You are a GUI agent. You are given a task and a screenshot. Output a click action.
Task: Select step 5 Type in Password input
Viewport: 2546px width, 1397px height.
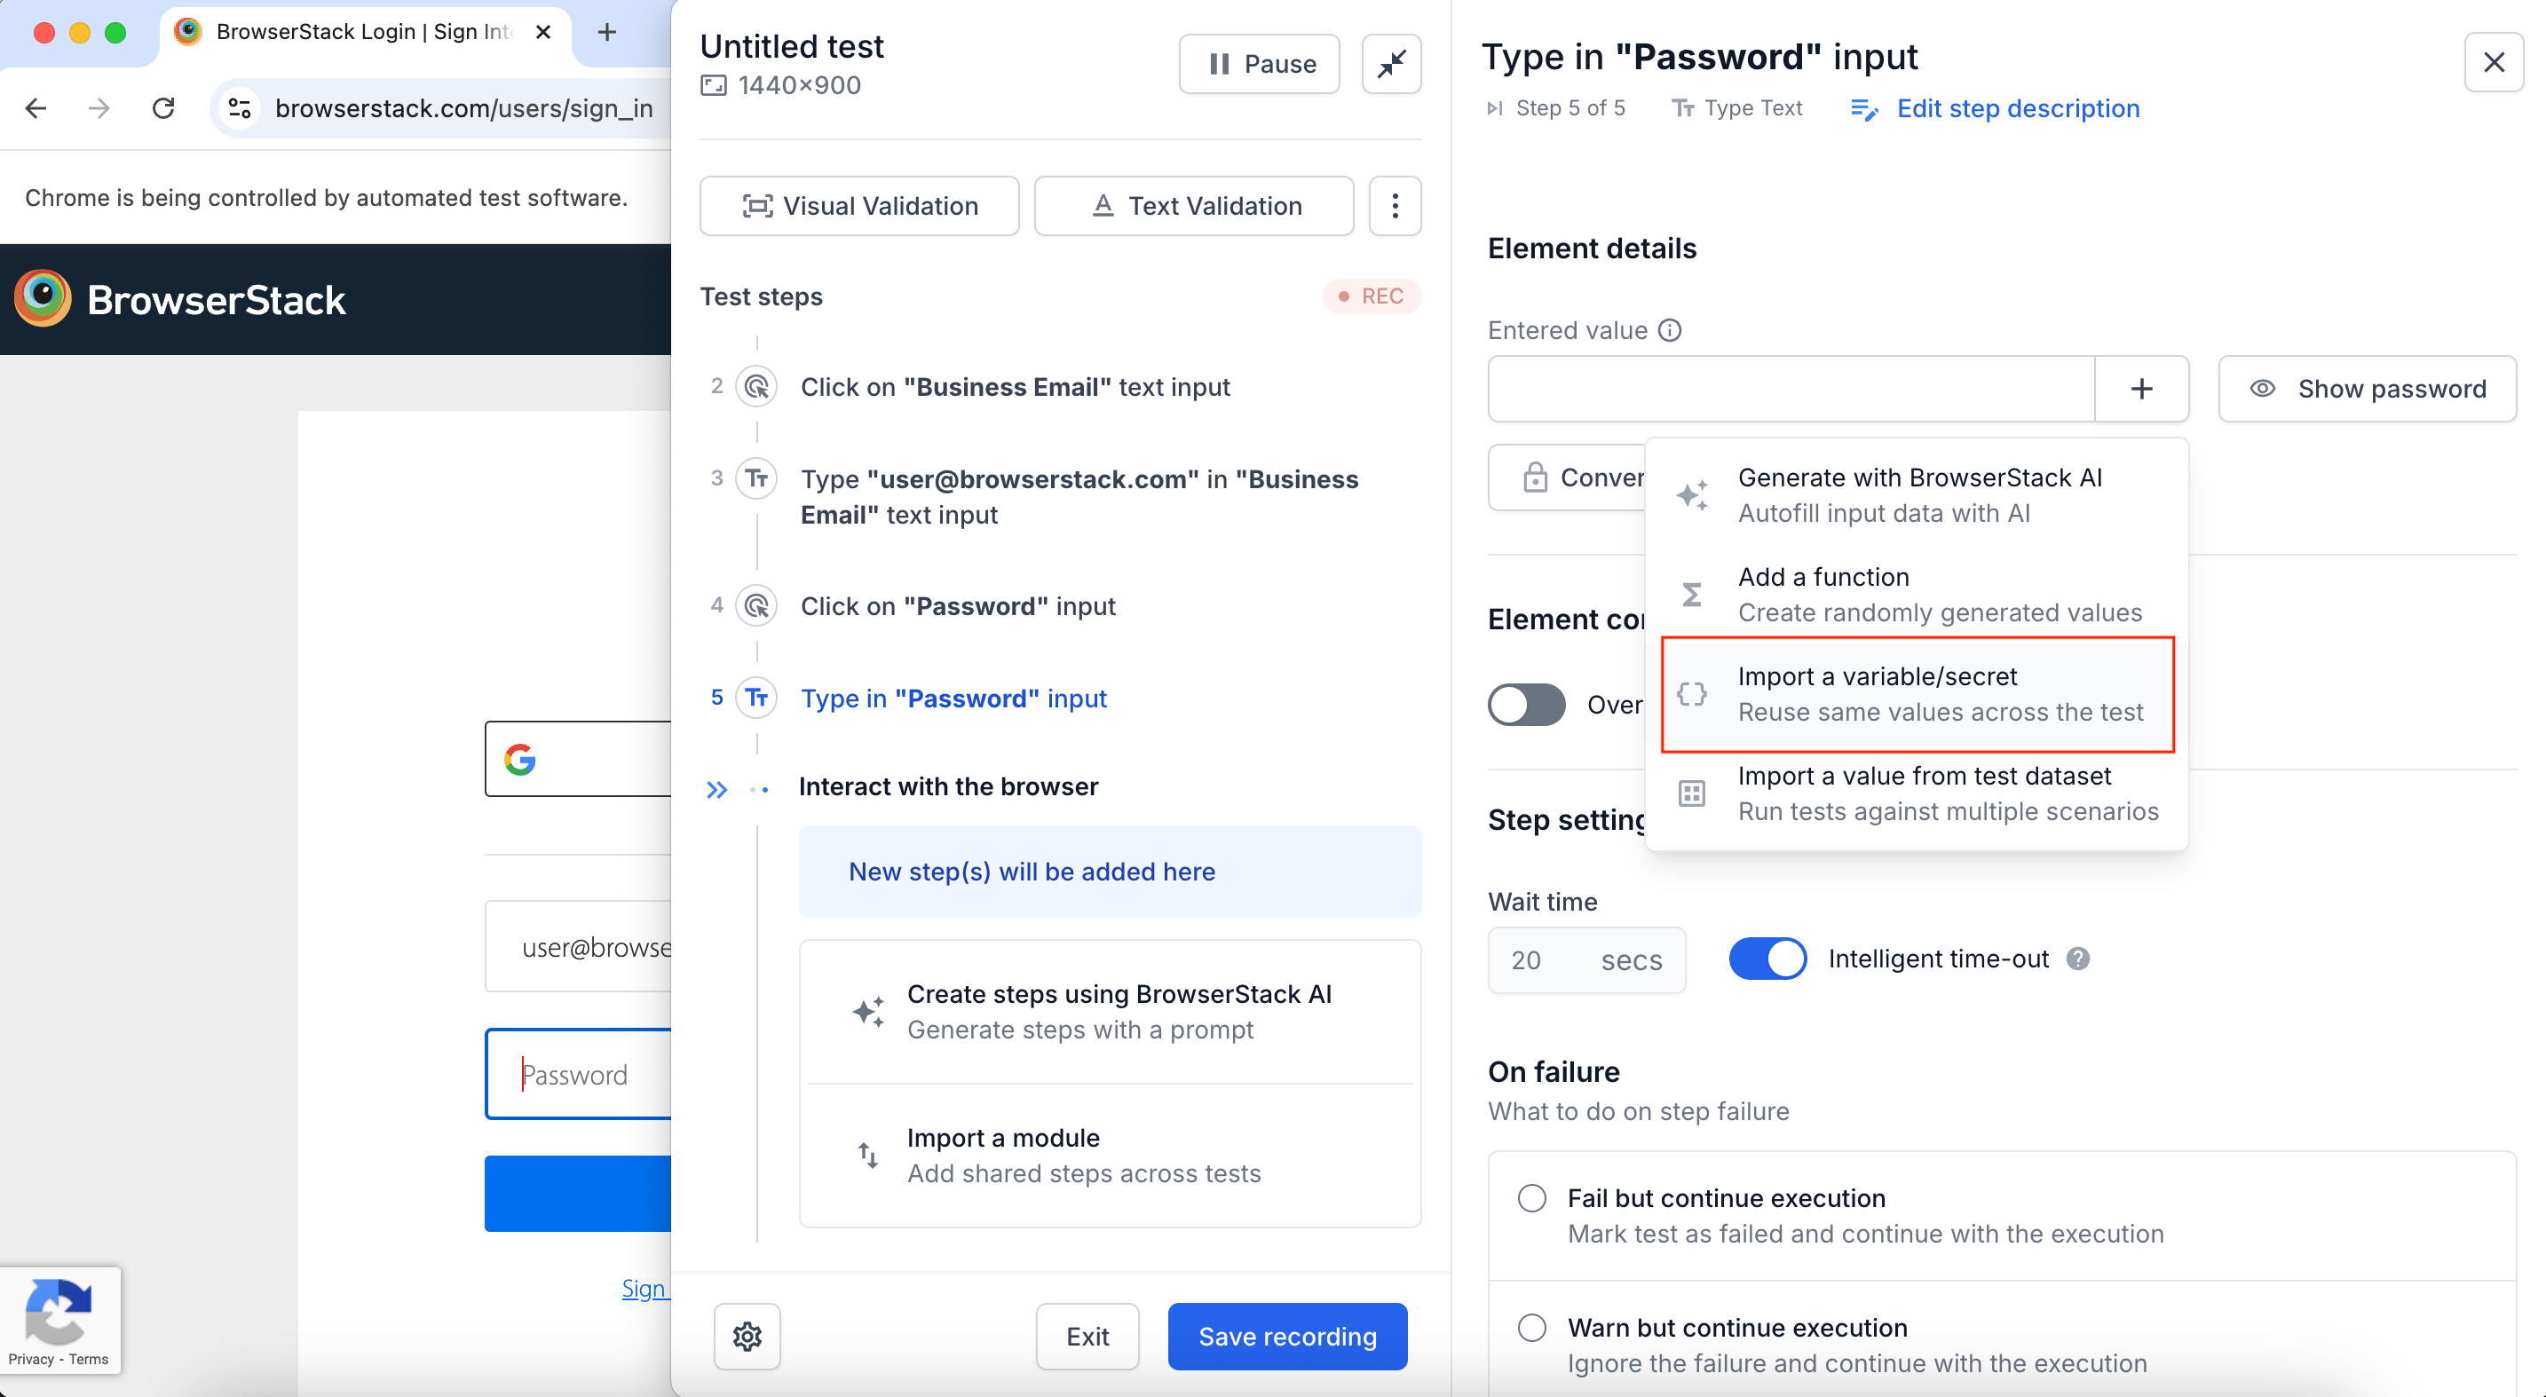pyautogui.click(x=953, y=698)
